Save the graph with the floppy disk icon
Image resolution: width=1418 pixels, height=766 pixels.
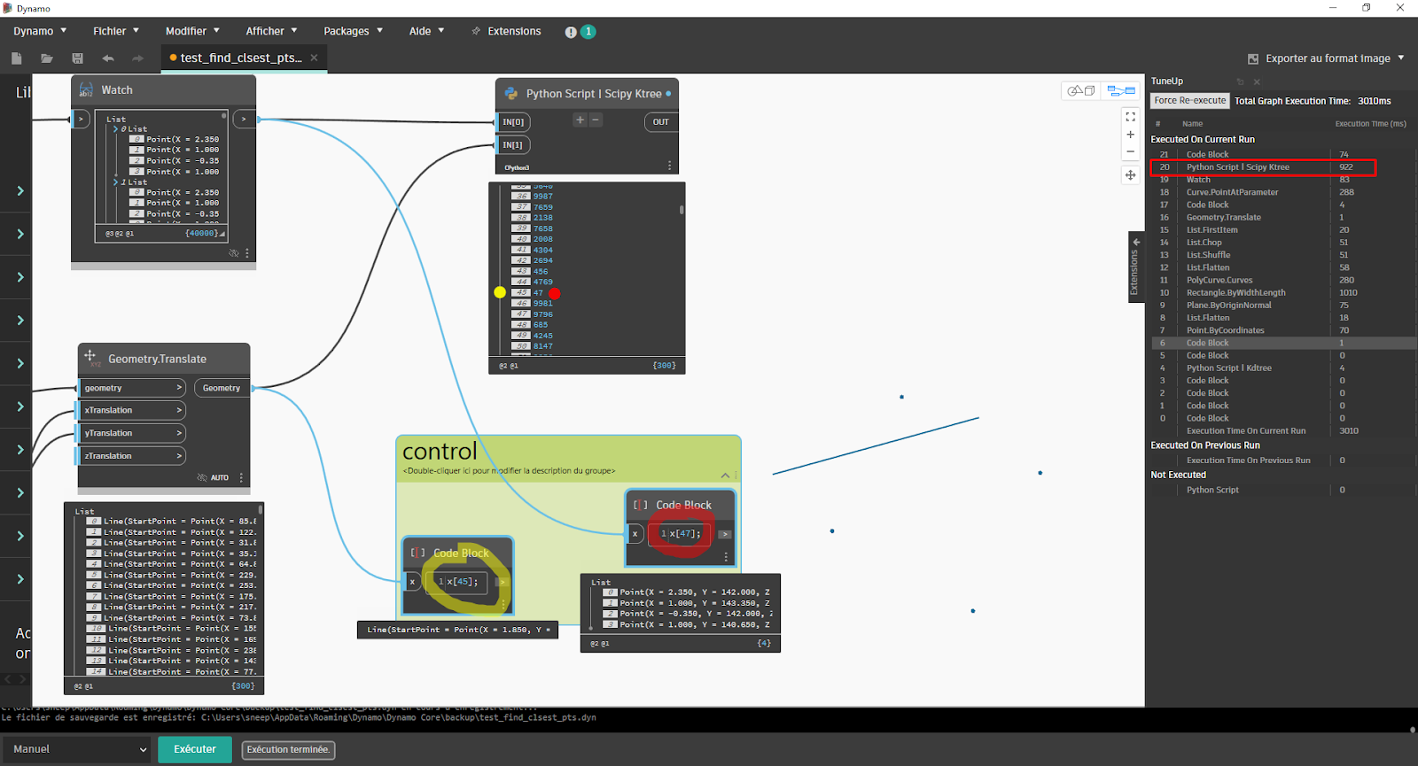(77, 58)
